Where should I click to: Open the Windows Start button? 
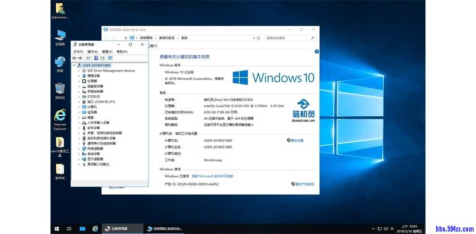tap(56, 229)
